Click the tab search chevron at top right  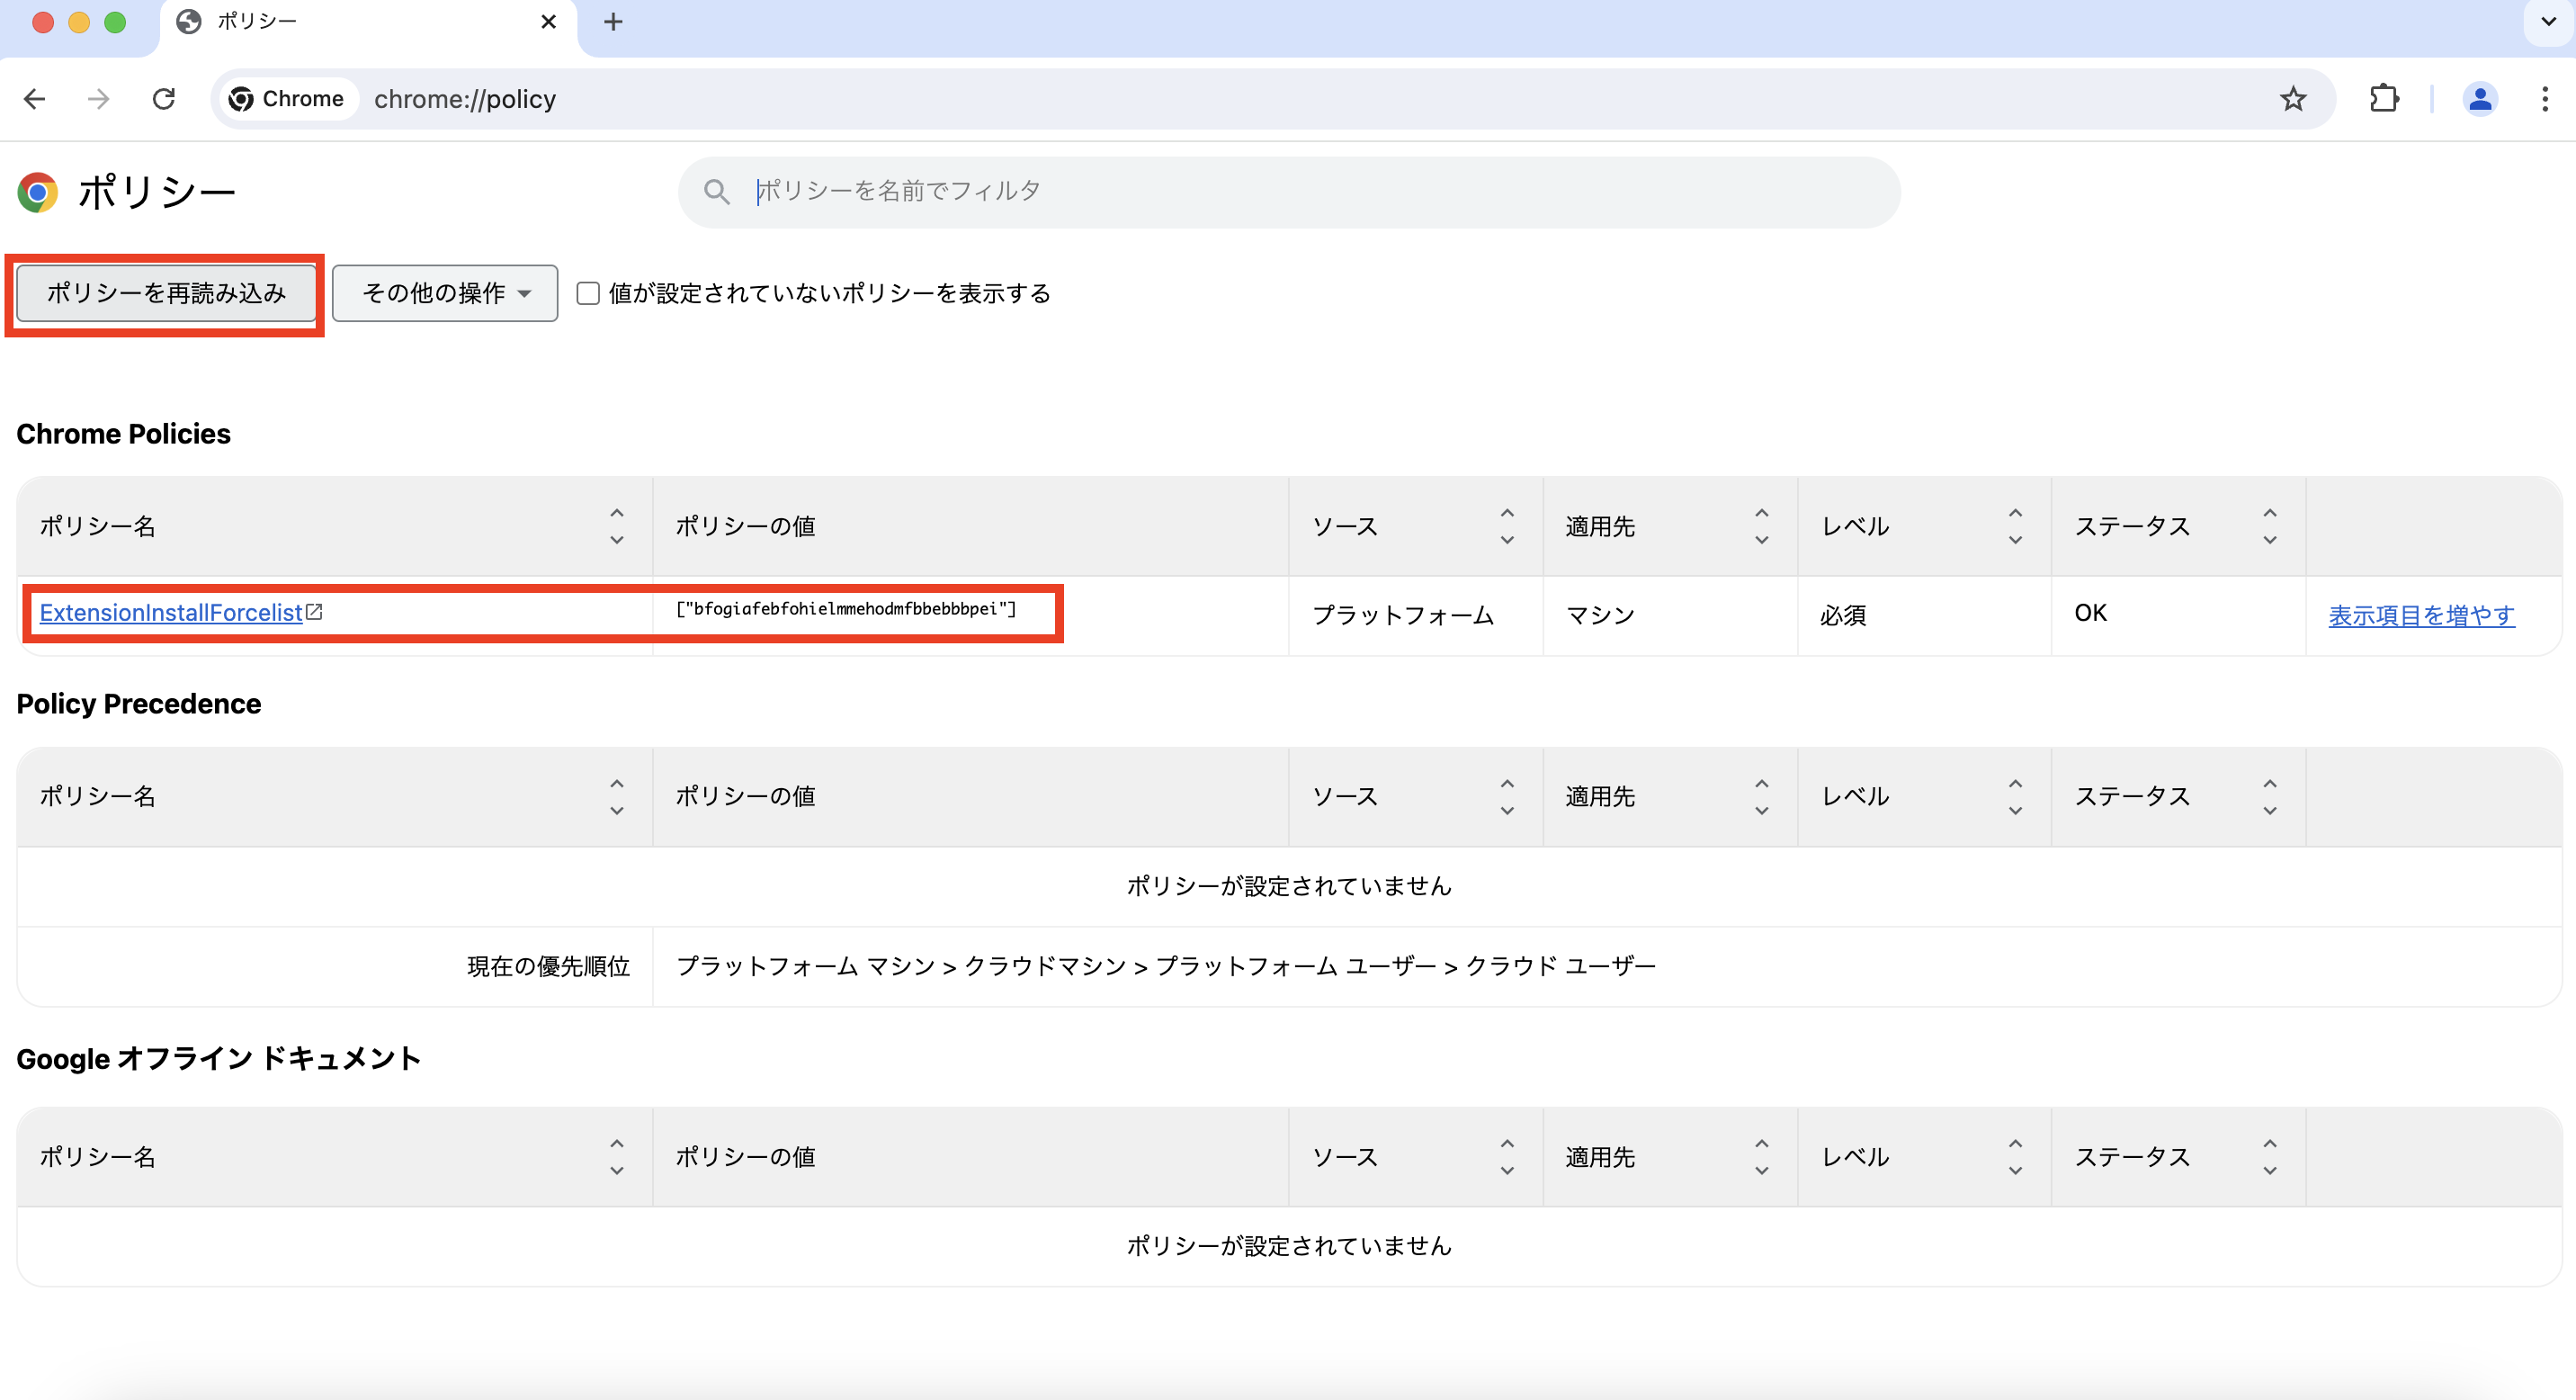tap(2548, 22)
